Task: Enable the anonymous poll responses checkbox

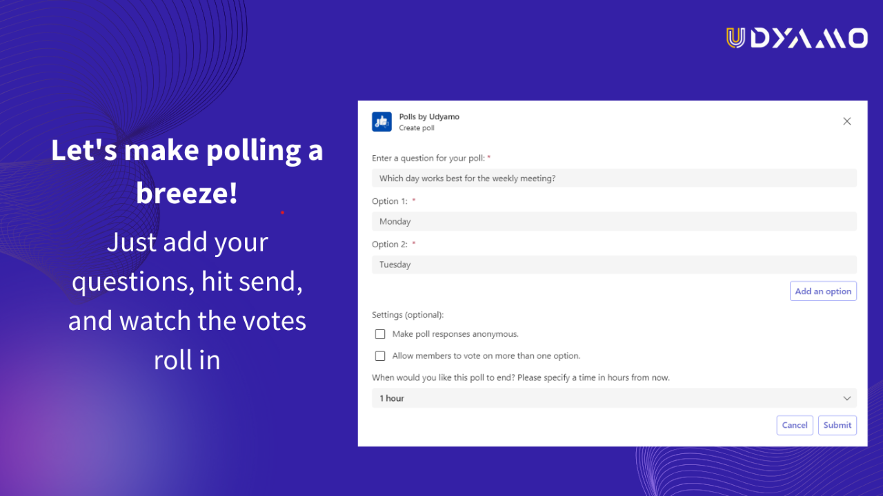Action: point(380,334)
